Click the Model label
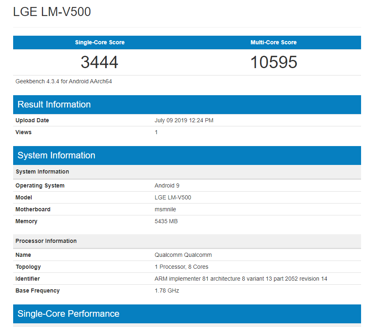This screenshot has width=366, height=327. pyautogui.click(x=23, y=197)
